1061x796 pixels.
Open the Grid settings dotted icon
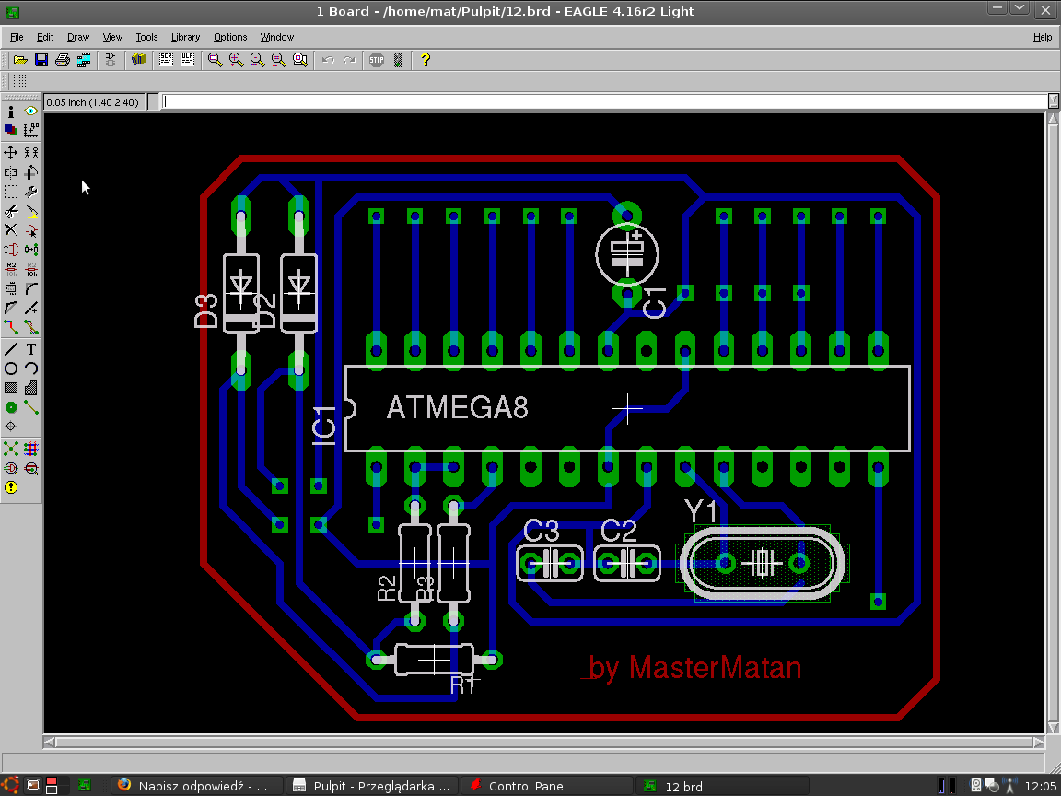[19, 81]
